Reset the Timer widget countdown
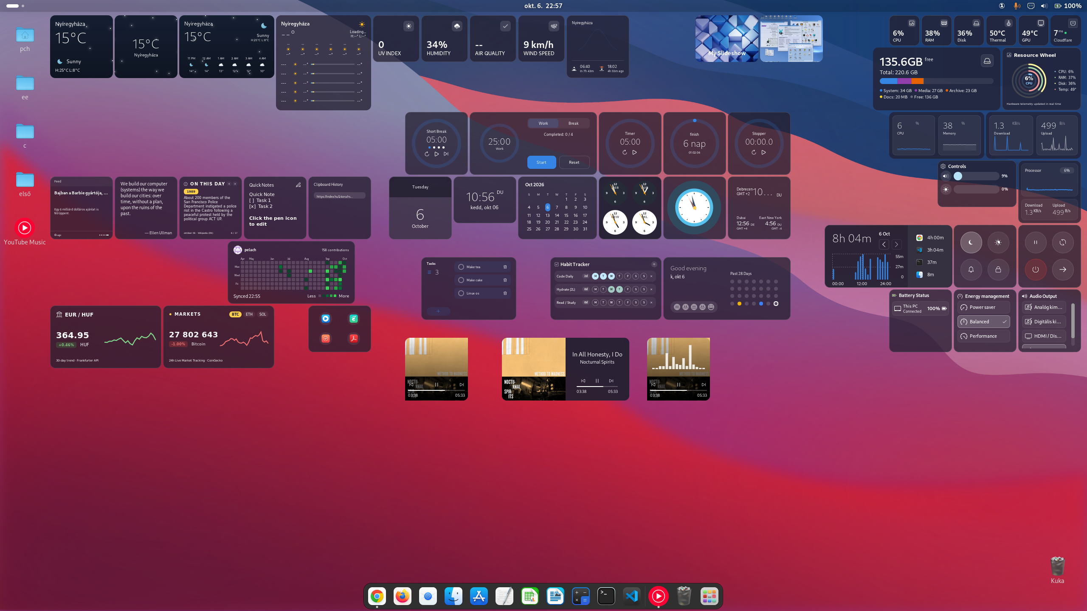The image size is (1087, 611). pyautogui.click(x=625, y=152)
